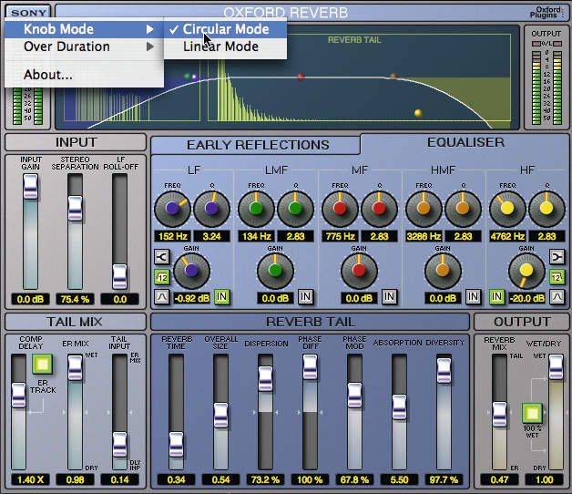Switch to the Equaliser tab
The height and width of the screenshot is (494, 572).
tap(465, 142)
